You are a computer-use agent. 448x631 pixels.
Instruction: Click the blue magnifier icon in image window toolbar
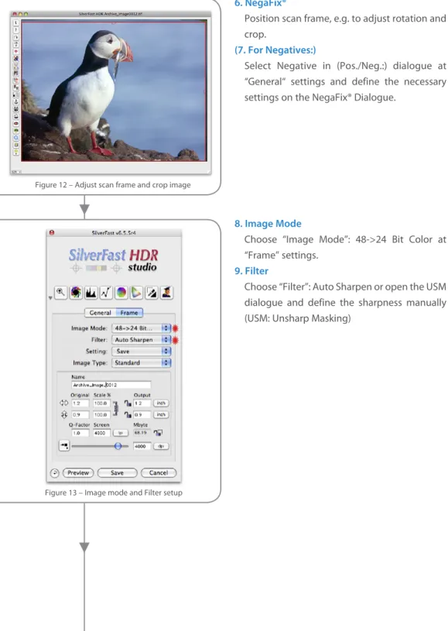(16, 137)
